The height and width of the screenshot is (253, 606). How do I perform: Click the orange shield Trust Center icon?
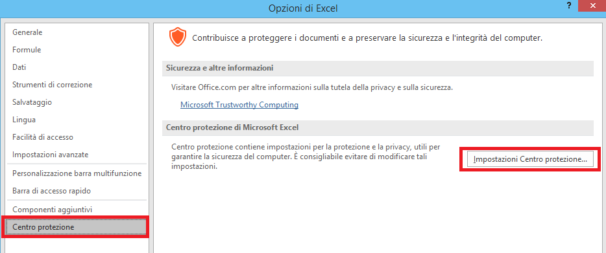click(x=178, y=37)
